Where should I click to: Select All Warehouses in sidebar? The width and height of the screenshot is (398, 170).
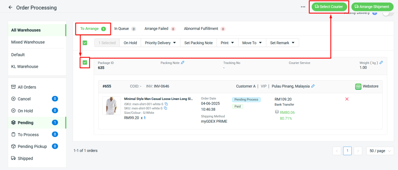pyautogui.click(x=37, y=30)
